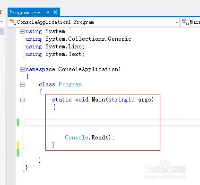Image resolution: width=200 pixels, height=185 pixels.
Task: Click the Main method cube icon
Action: [x=185, y=22]
